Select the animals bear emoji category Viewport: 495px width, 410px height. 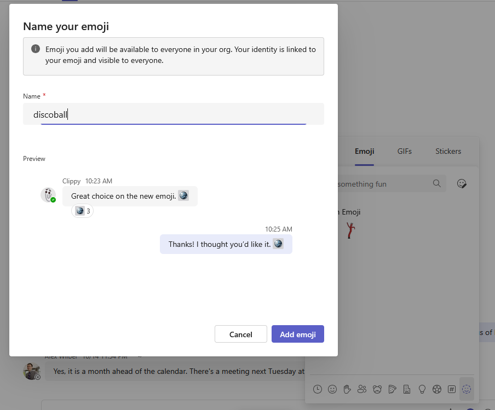pos(377,389)
